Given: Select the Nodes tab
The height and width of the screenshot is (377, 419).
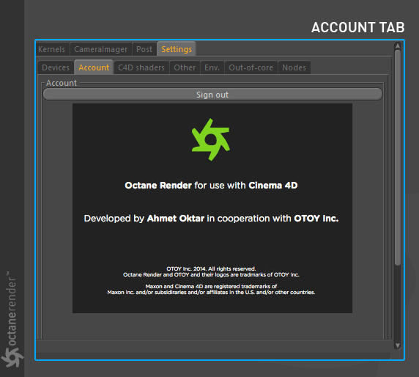Looking at the screenshot, I should [294, 67].
